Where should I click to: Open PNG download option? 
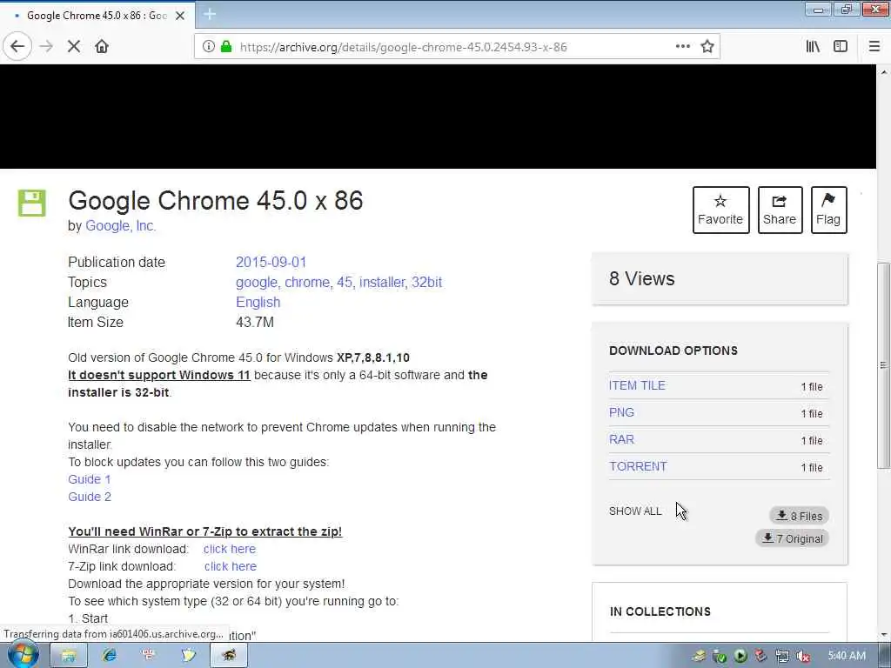coord(621,412)
